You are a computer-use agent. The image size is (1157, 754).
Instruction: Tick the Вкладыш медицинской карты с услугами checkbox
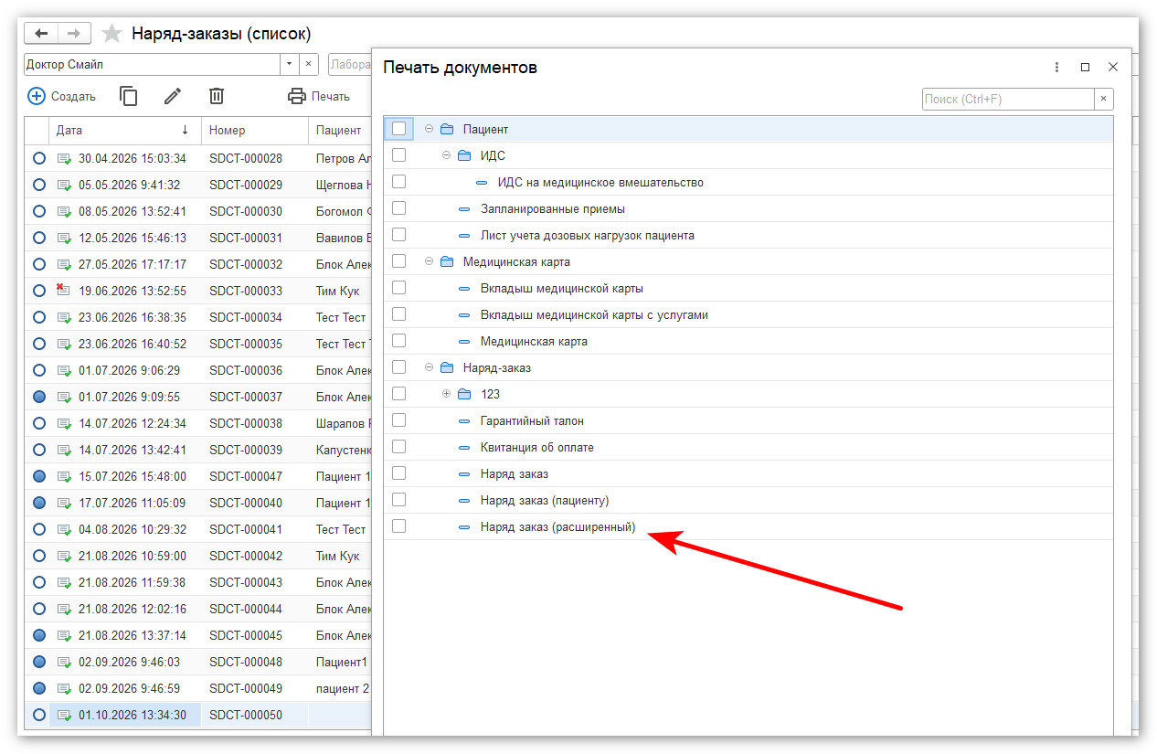pos(398,314)
